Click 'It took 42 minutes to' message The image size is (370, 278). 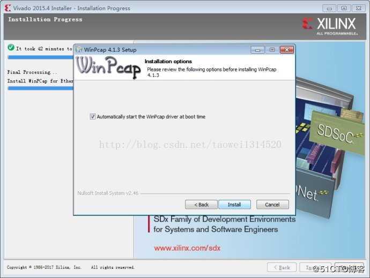click(x=44, y=49)
